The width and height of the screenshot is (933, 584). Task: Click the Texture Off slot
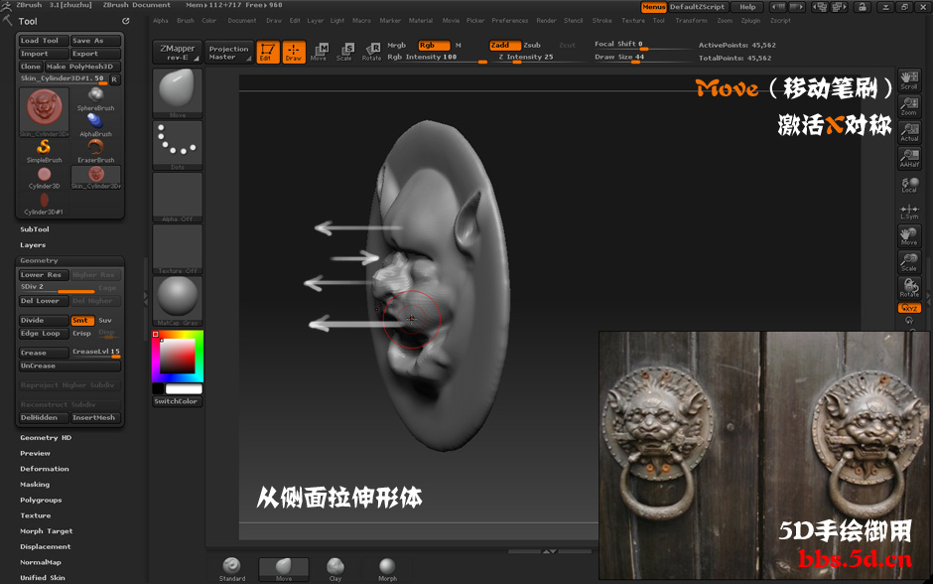(x=178, y=249)
